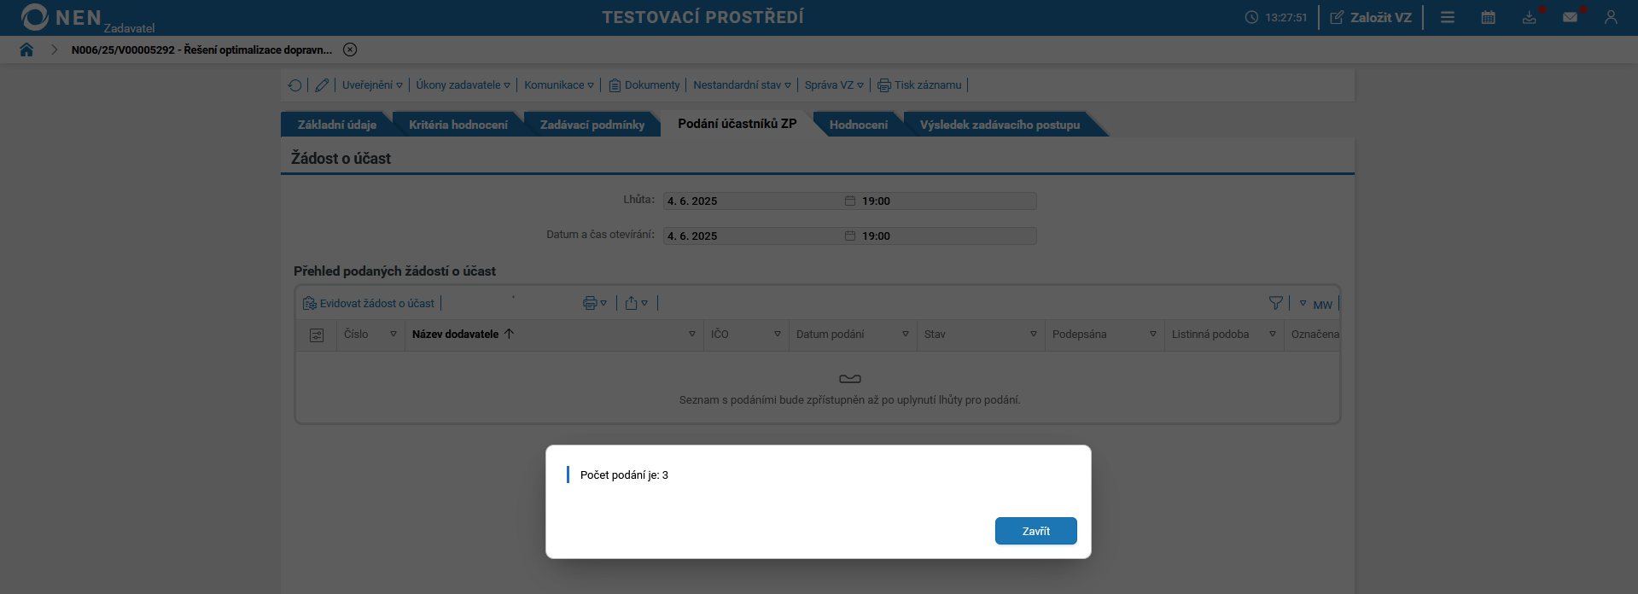Open the filter funnel icon above the table
Screen dimensions: 1638x594
pyautogui.click(x=1275, y=303)
